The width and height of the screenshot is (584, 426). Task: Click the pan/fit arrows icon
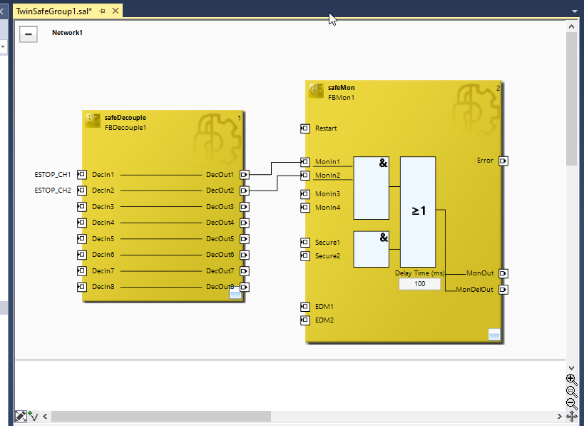click(571, 416)
